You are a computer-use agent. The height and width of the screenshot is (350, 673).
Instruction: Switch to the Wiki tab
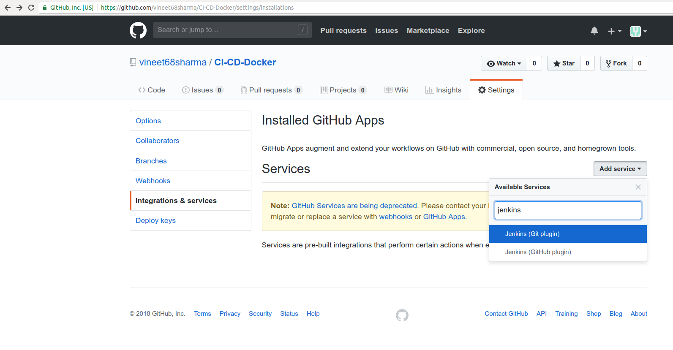click(396, 90)
